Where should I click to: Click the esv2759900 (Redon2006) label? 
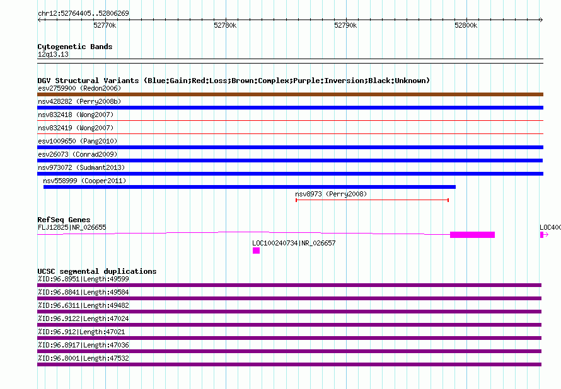pyautogui.click(x=79, y=88)
